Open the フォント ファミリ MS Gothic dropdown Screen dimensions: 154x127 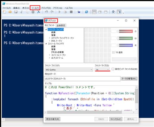coord(69,70)
